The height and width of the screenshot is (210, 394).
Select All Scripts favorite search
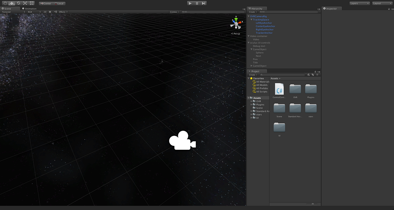(260, 92)
